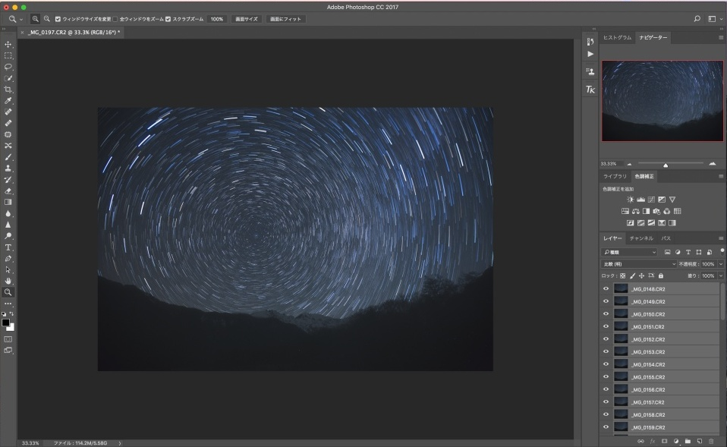Image resolution: width=727 pixels, height=447 pixels.
Task: Create a new layer group folder
Action: pos(688,442)
